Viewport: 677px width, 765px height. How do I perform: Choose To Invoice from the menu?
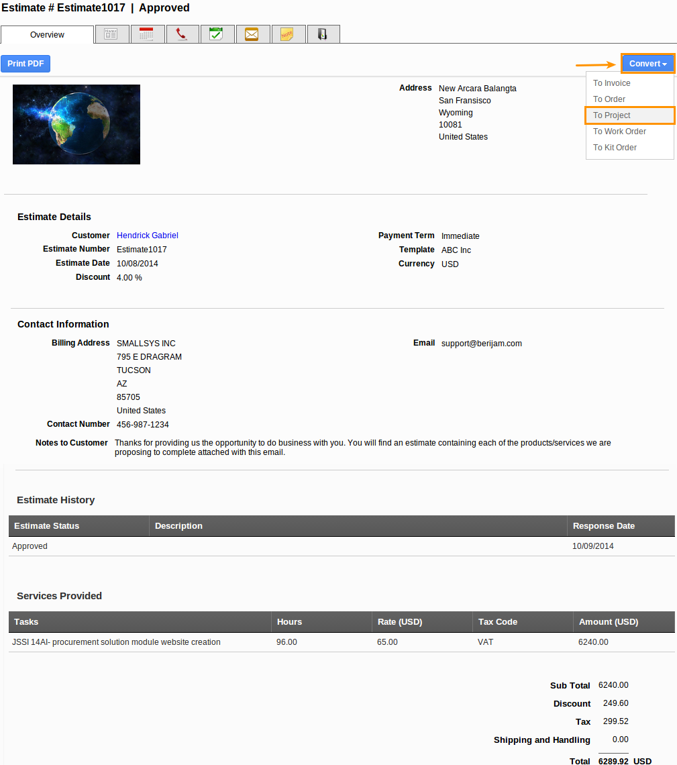click(611, 83)
